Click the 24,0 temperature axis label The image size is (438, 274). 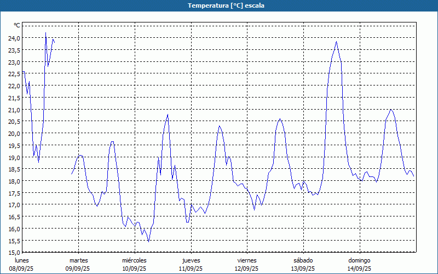pyautogui.click(x=14, y=38)
